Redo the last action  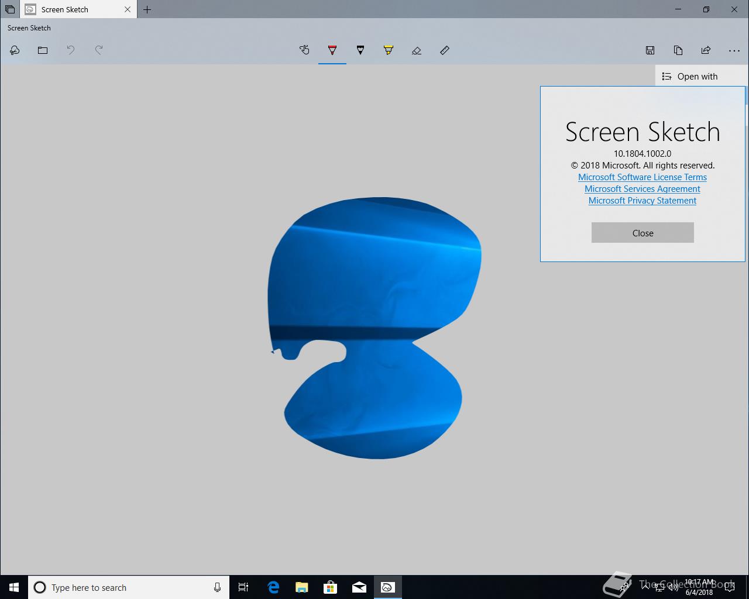click(x=99, y=50)
